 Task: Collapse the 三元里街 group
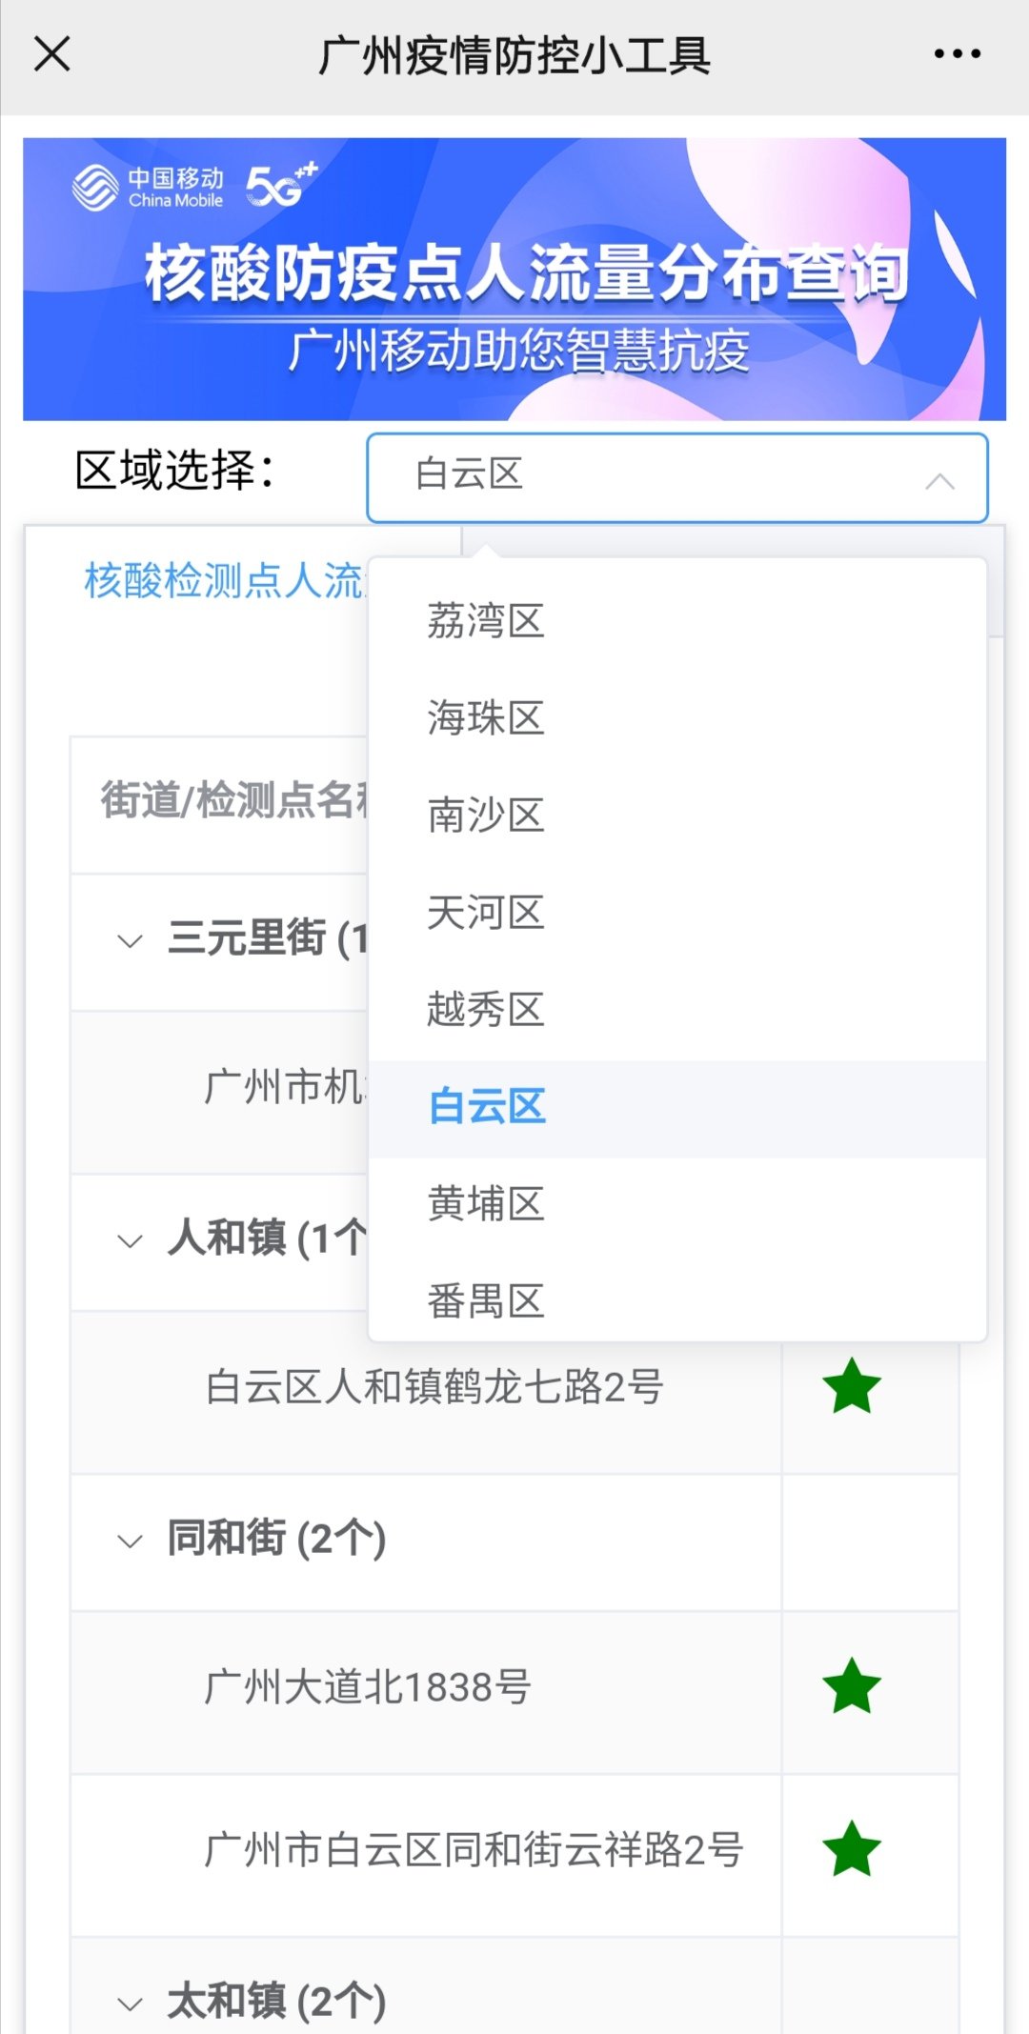130,941
